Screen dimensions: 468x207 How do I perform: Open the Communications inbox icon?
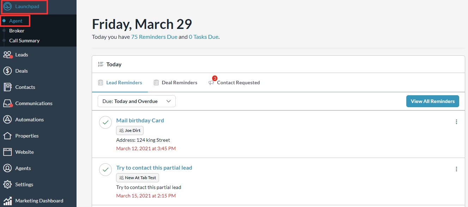pos(7,103)
